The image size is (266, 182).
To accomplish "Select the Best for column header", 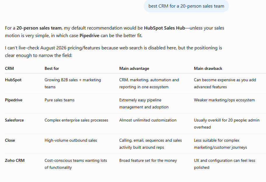I will tap(52, 68).
